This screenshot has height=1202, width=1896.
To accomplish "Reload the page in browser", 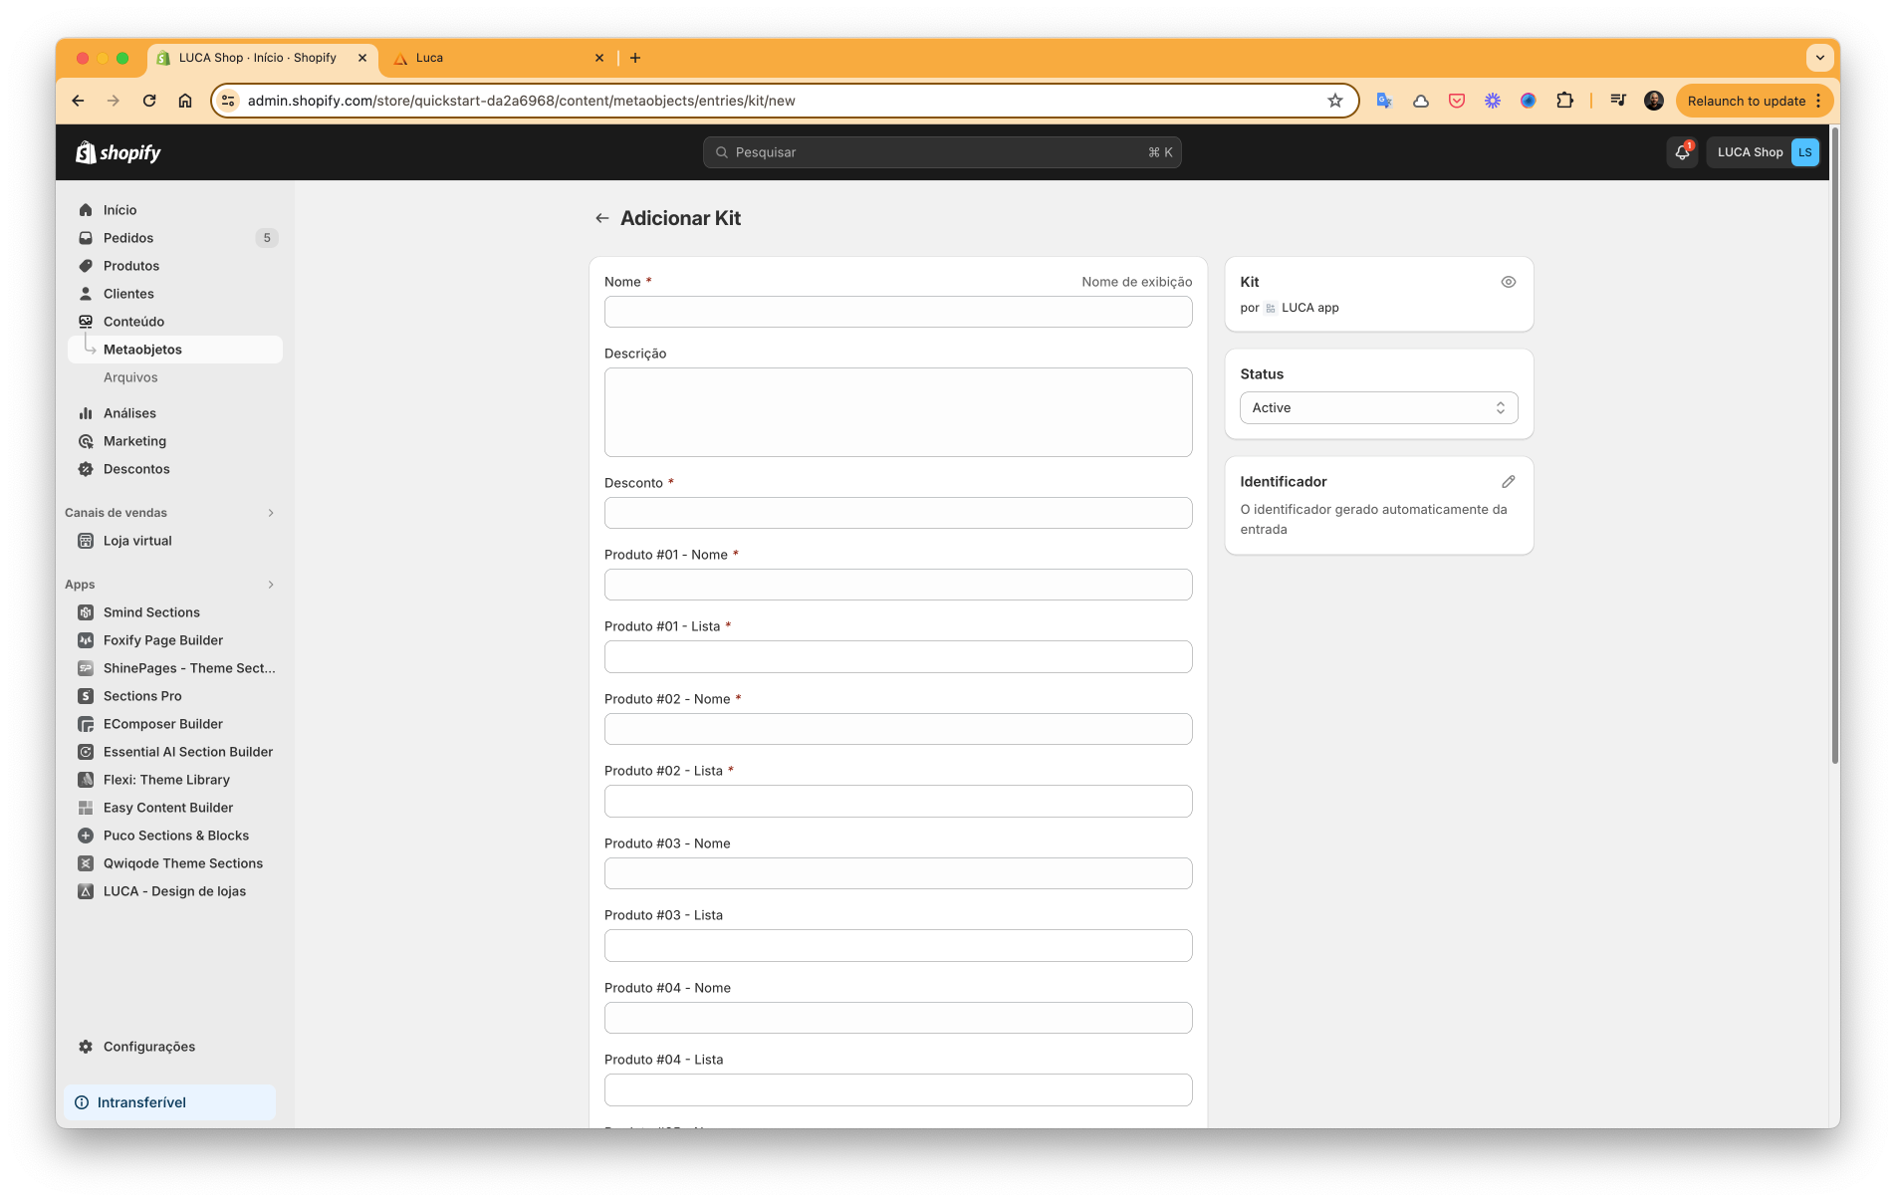I will click(x=149, y=101).
